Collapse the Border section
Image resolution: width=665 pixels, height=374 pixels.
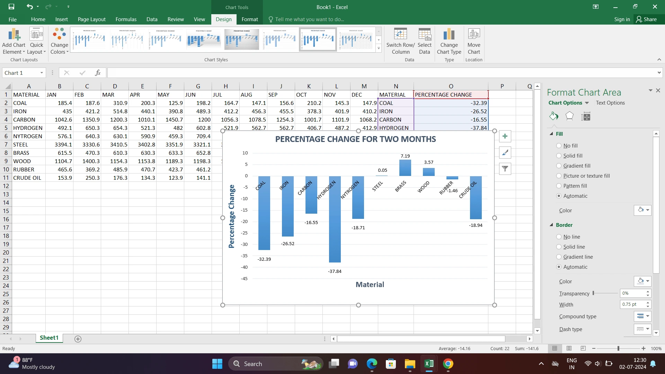551,225
